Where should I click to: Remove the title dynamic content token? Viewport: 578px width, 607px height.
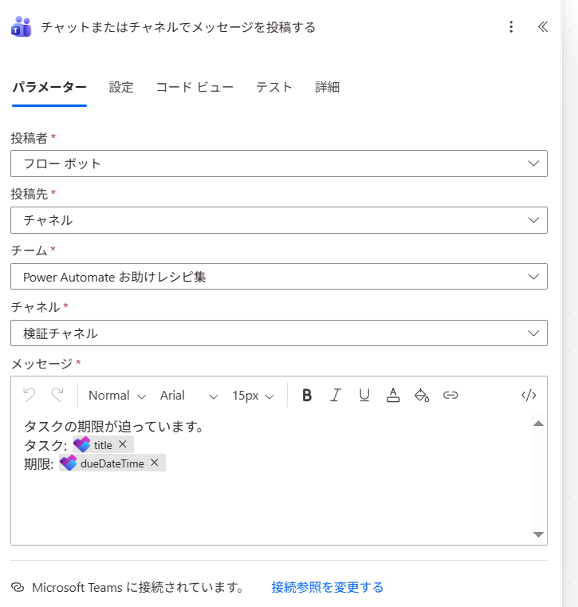[123, 444]
